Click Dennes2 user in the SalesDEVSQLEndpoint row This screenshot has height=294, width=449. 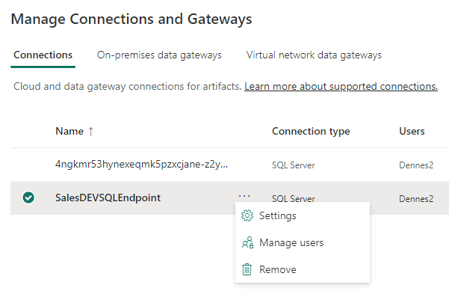click(416, 199)
